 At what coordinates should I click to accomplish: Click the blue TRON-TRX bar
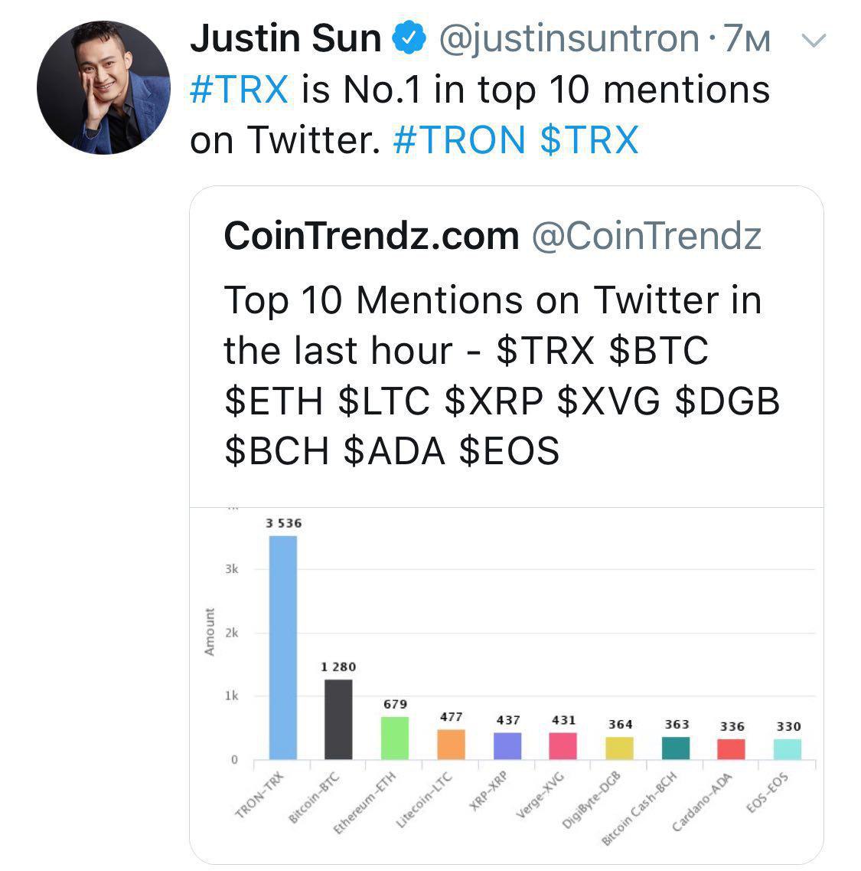tap(283, 647)
